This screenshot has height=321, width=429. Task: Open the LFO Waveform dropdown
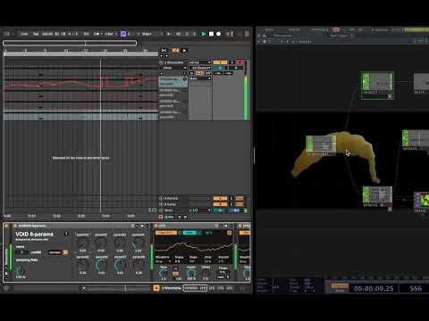164,261
